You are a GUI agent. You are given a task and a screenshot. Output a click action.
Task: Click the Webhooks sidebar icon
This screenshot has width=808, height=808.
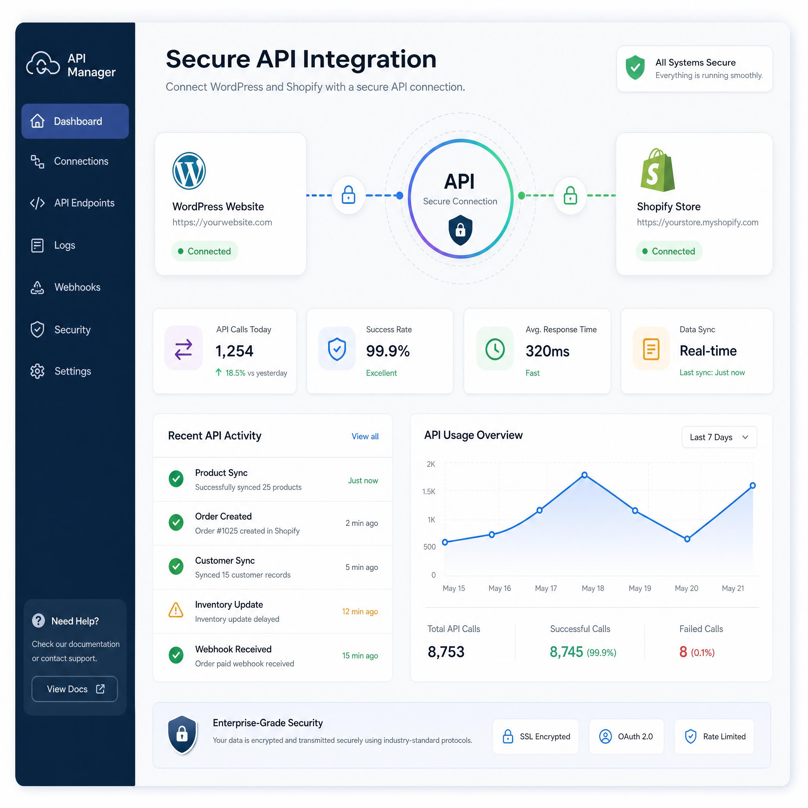pyautogui.click(x=37, y=287)
